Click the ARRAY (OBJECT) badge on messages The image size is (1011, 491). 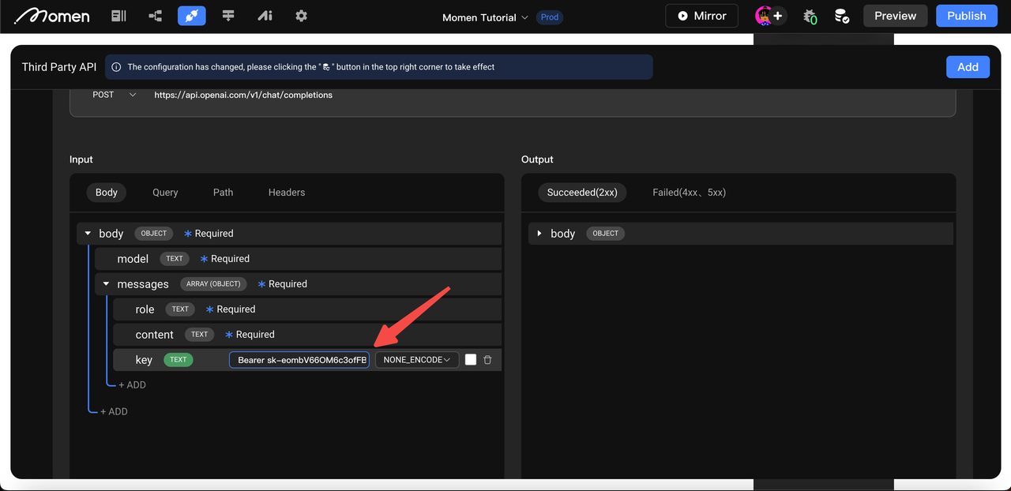click(x=213, y=284)
